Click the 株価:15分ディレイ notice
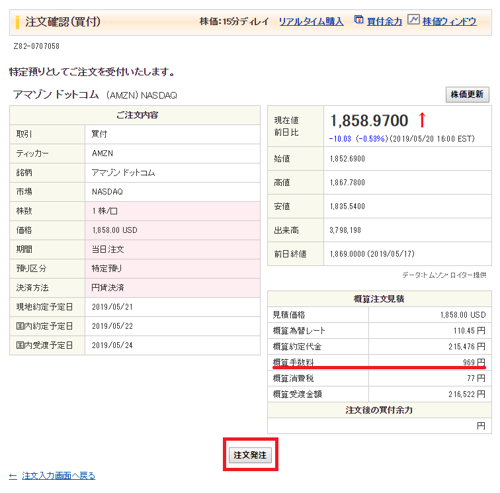The width and height of the screenshot is (500, 493). tap(234, 22)
